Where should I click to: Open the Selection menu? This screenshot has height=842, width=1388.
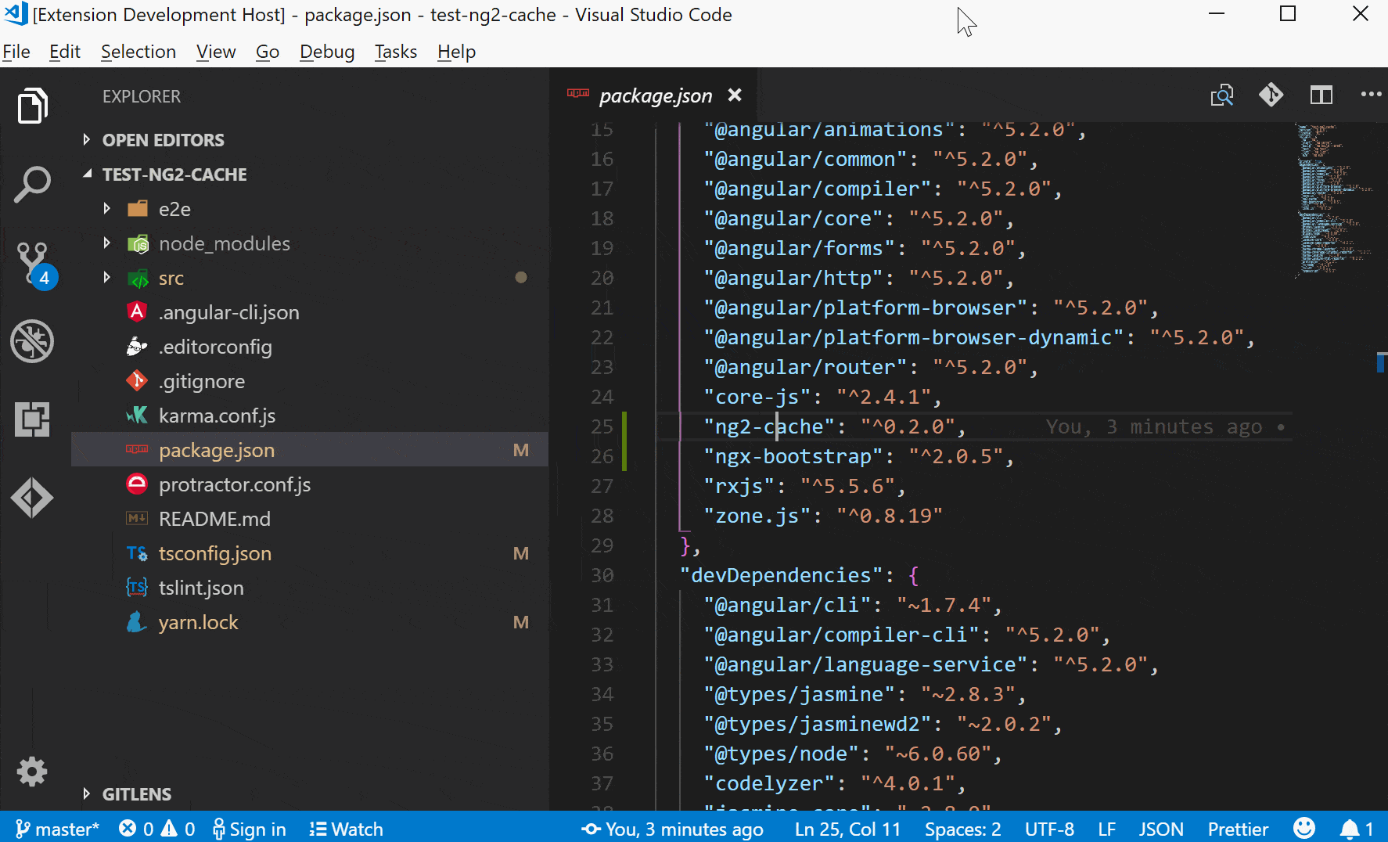(x=138, y=52)
